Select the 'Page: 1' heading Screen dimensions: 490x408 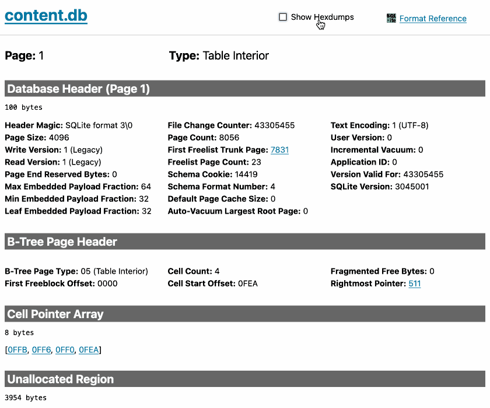24,55
